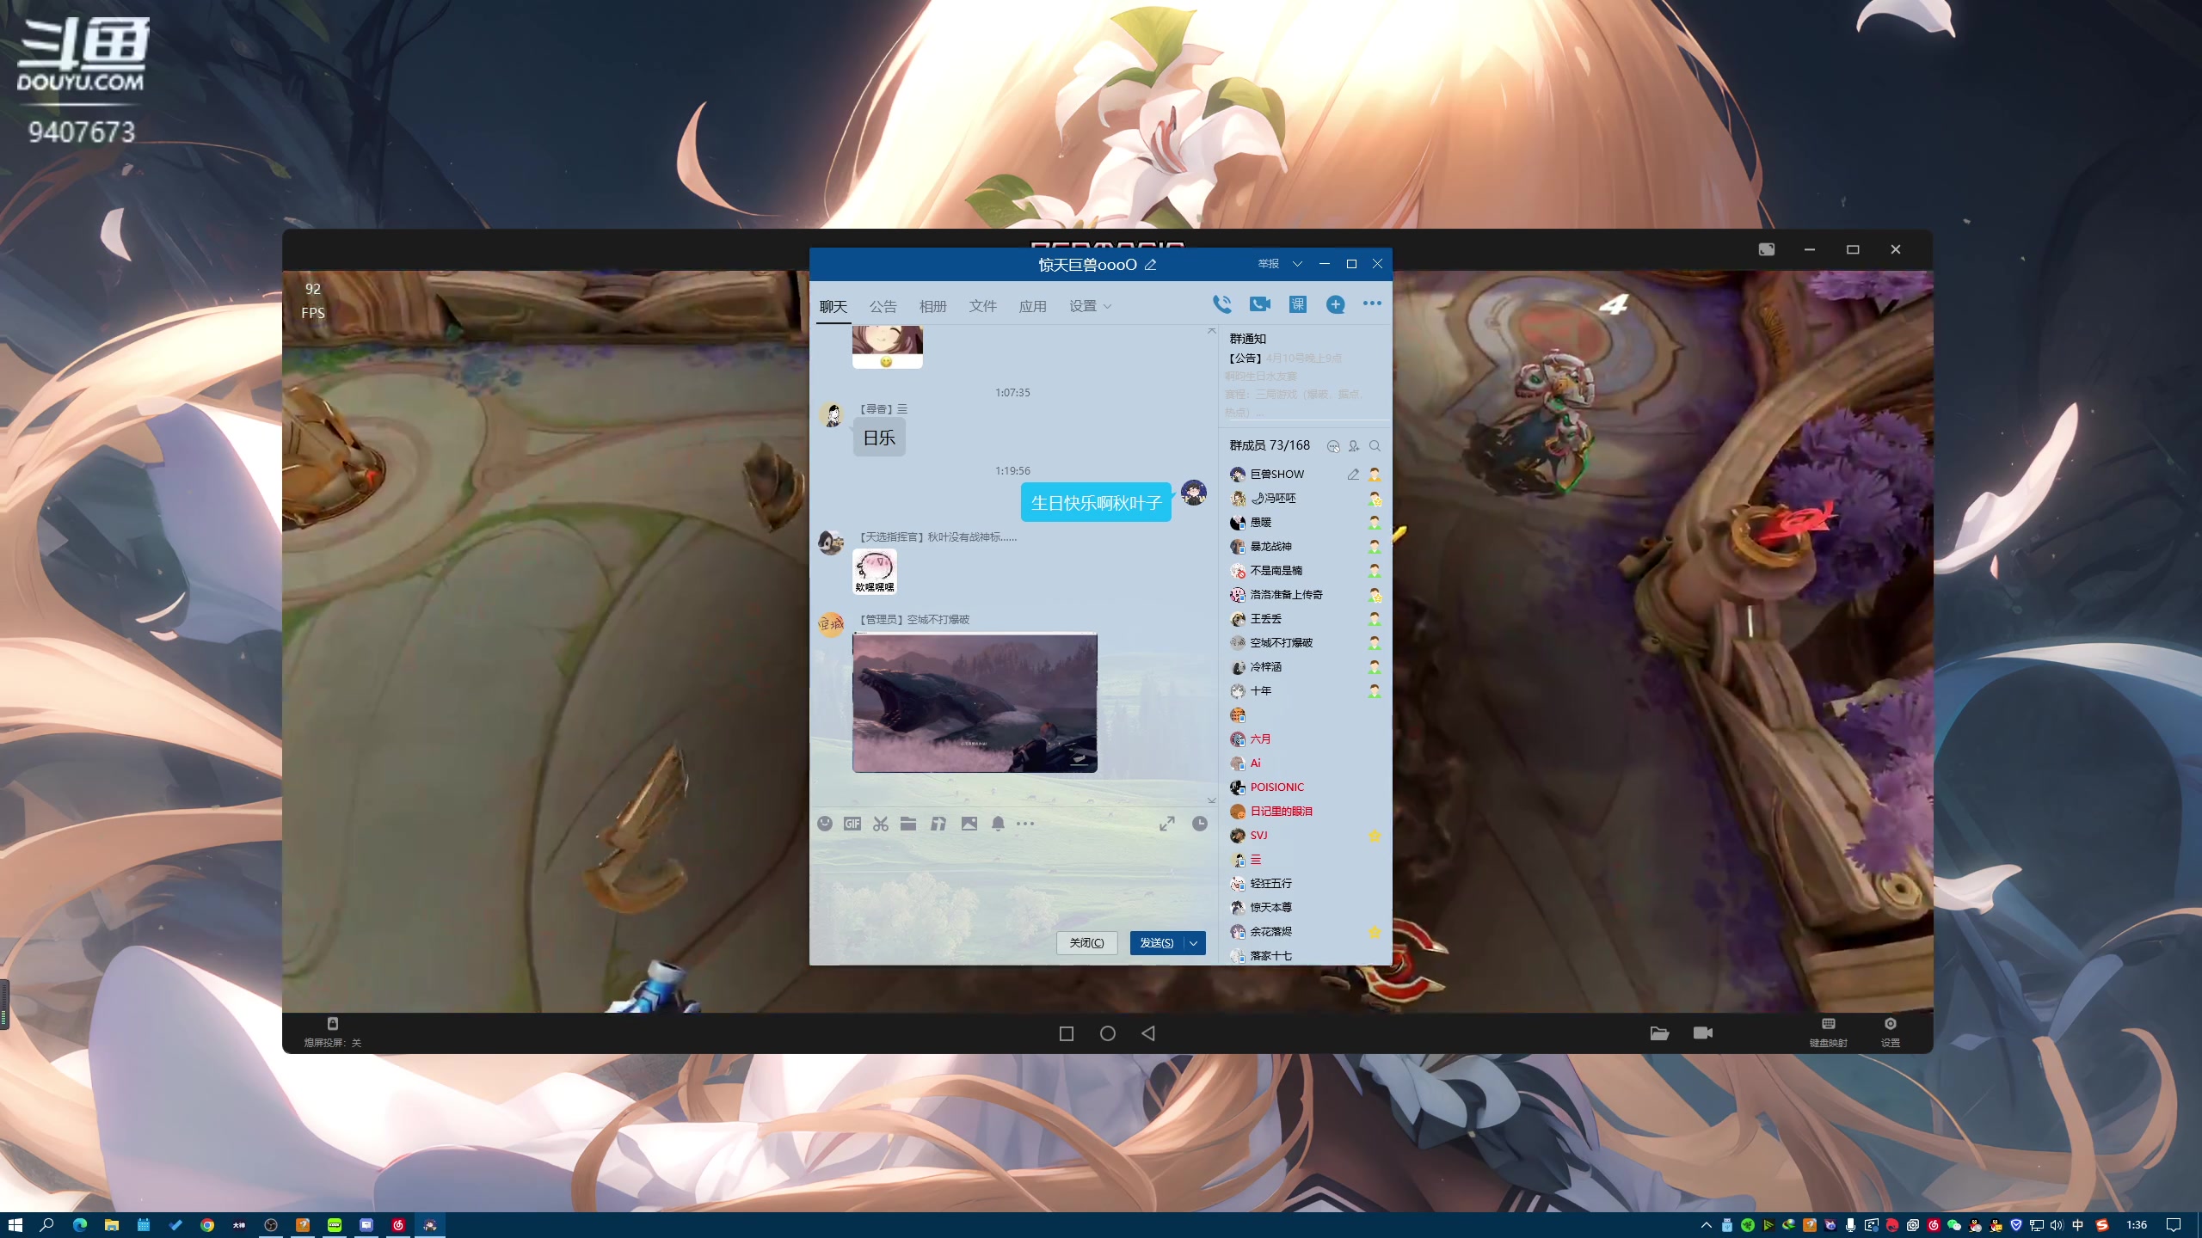The image size is (2202, 1238).
Task: Expand the 设置 dropdown tab
Action: [1090, 306]
